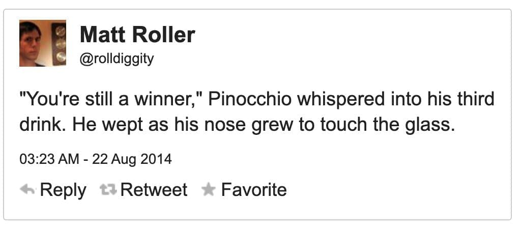523x228 pixels.
Task: Click the Reply arrow icon
Action: point(27,190)
